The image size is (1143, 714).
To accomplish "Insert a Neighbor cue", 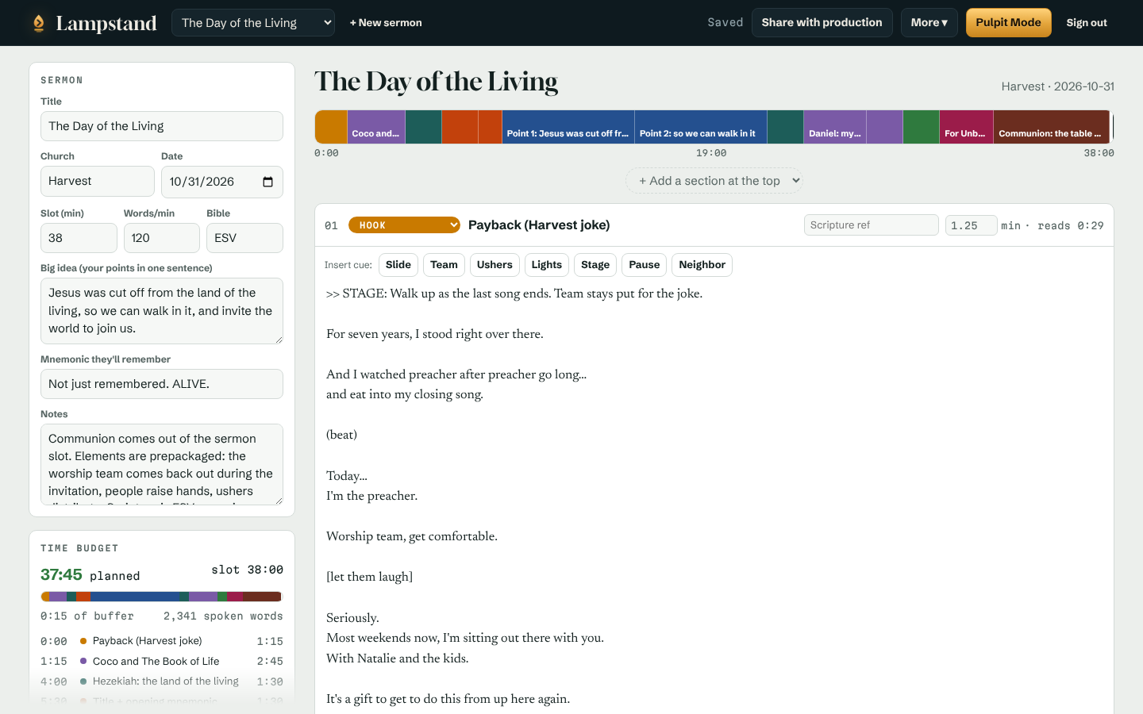I will [x=702, y=265].
